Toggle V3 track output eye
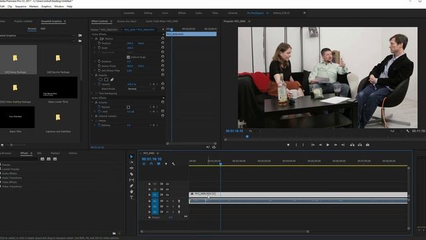The width and height of the screenshot is (426, 240). 167,184
